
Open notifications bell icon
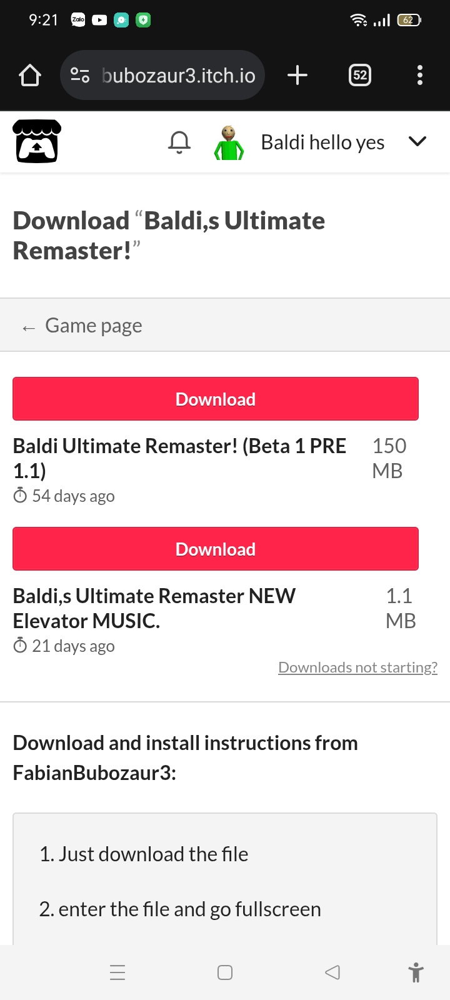click(x=179, y=142)
